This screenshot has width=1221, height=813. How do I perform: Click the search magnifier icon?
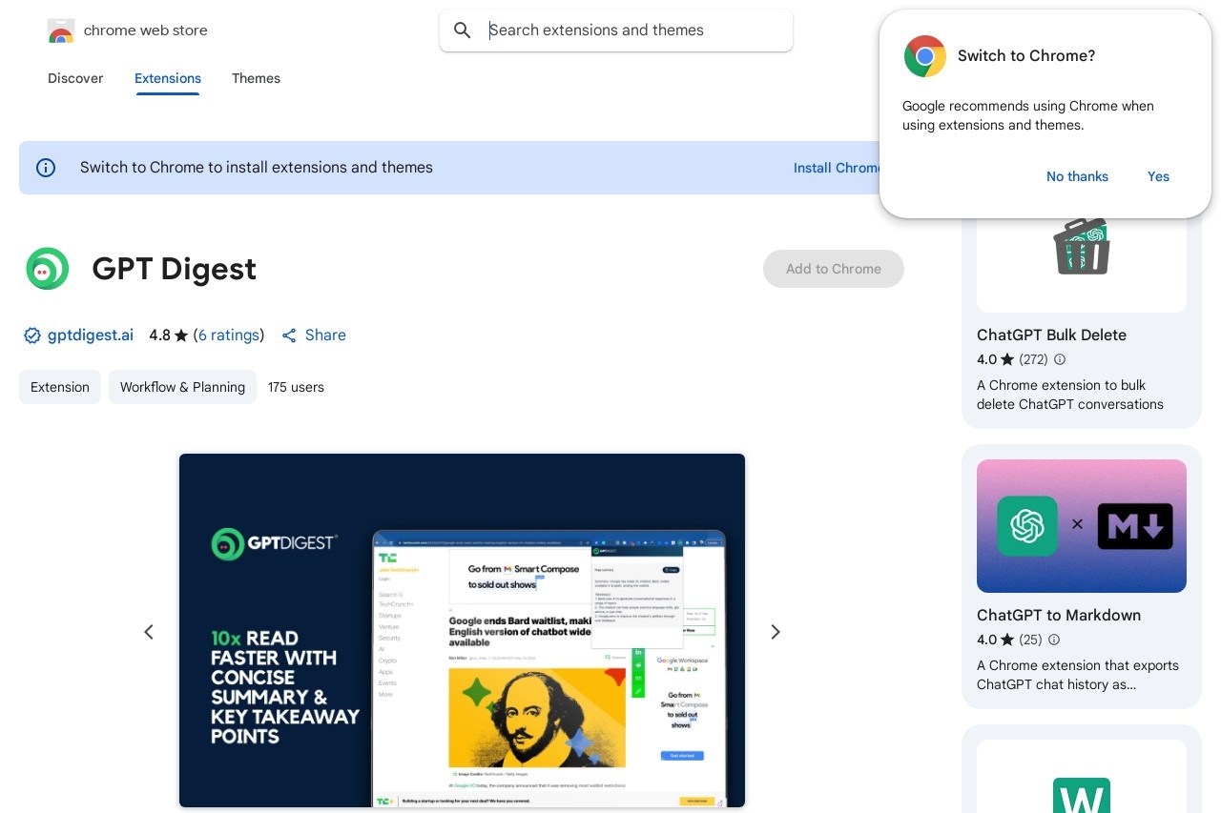click(x=463, y=30)
